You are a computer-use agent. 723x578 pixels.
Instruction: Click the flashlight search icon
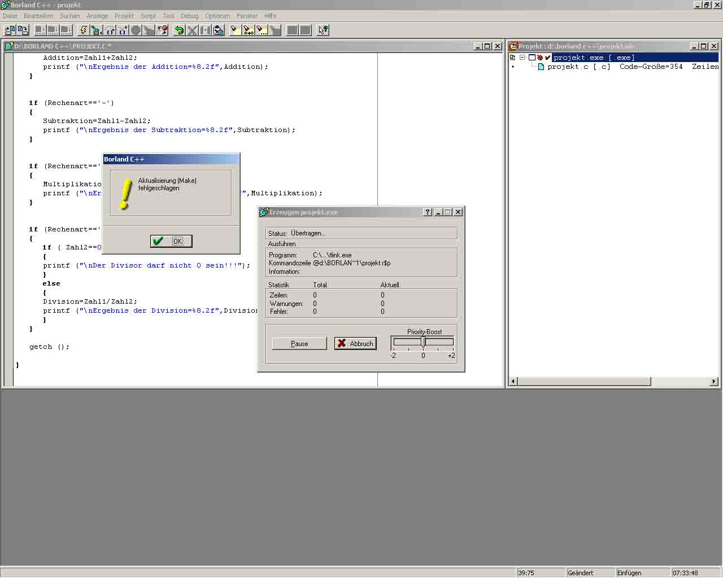234,30
